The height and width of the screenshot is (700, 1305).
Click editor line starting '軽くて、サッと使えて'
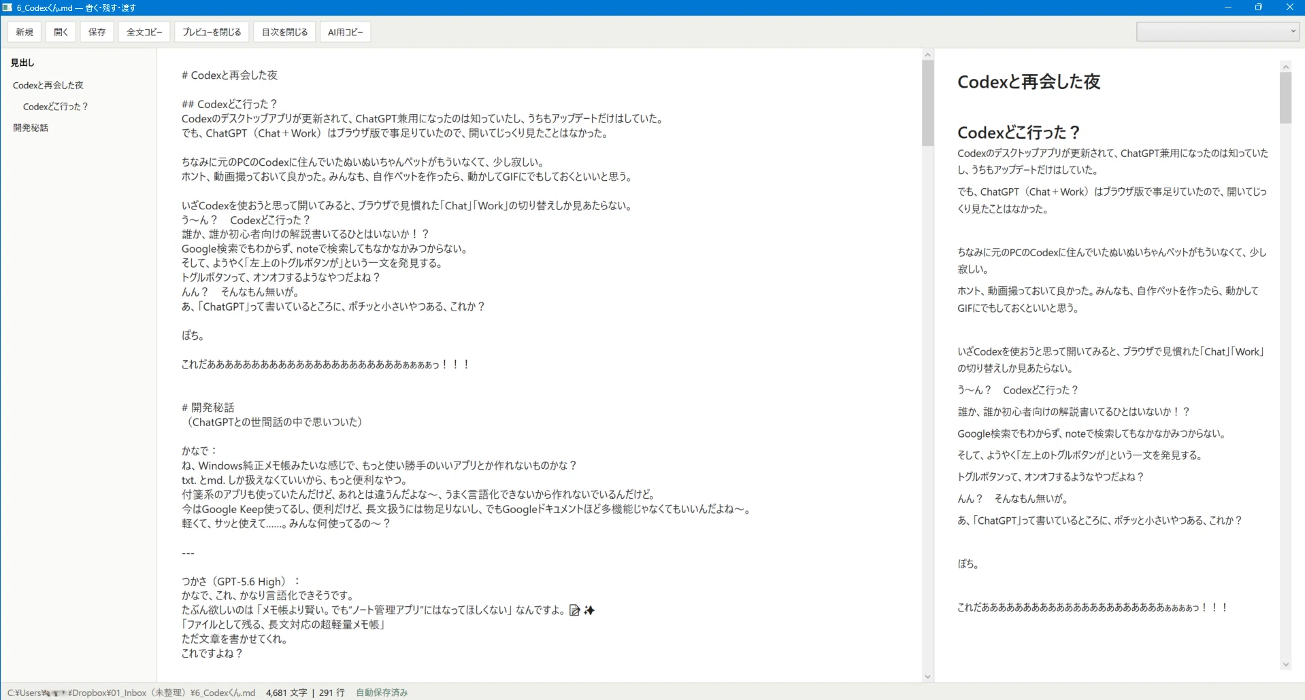pyautogui.click(x=286, y=523)
